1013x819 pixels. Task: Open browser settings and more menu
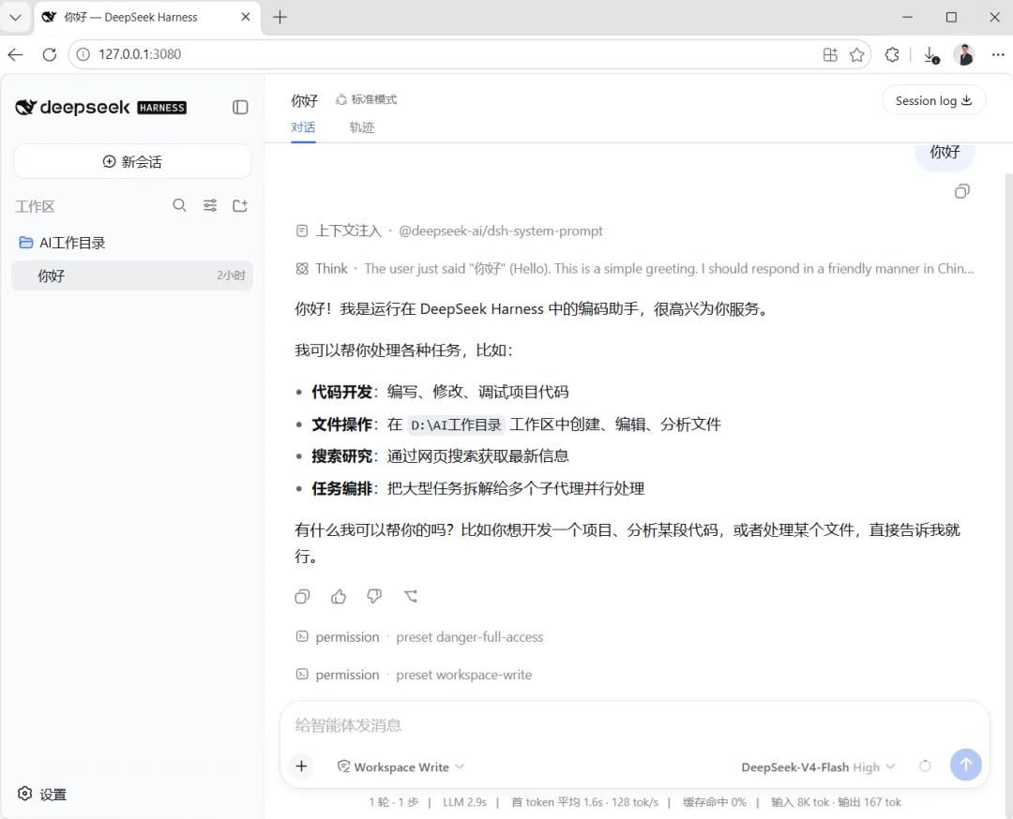[x=998, y=55]
